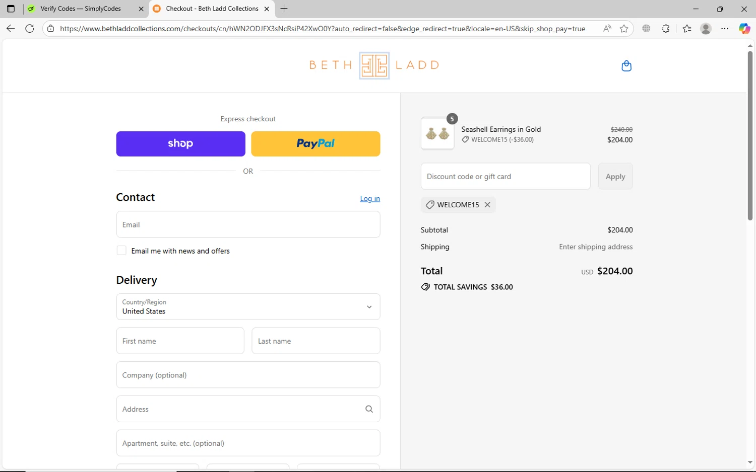
Task: Focus the Address field
Action: point(248,409)
